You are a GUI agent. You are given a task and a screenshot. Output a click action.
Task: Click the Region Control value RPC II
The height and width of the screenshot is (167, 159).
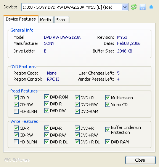53,79
